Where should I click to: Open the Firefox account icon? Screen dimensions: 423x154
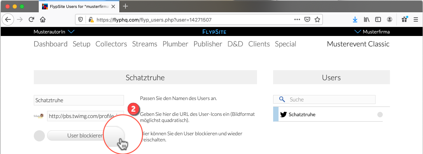[390, 19]
